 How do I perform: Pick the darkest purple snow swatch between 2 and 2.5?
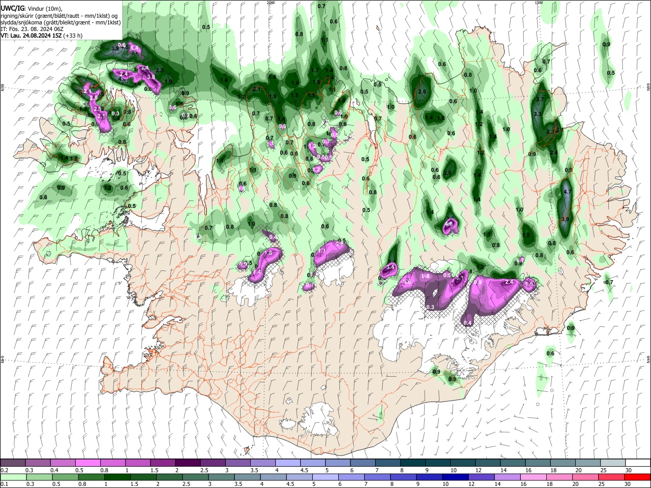pos(188,463)
